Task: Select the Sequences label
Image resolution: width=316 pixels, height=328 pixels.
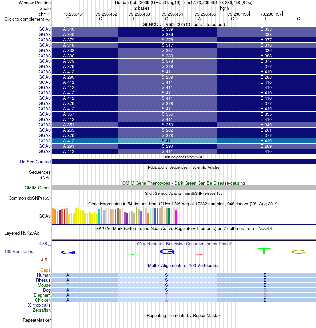Action: coord(40,172)
